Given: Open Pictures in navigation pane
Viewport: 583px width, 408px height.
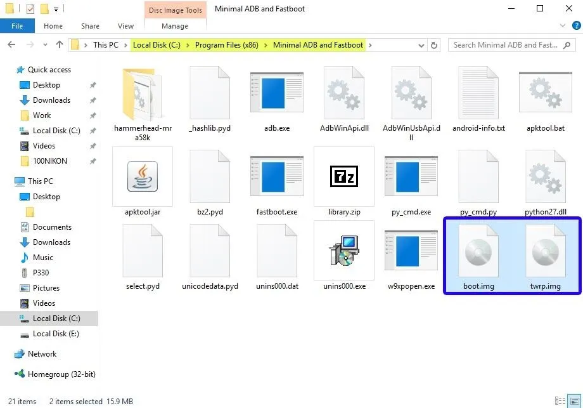Looking at the screenshot, I should [46, 288].
